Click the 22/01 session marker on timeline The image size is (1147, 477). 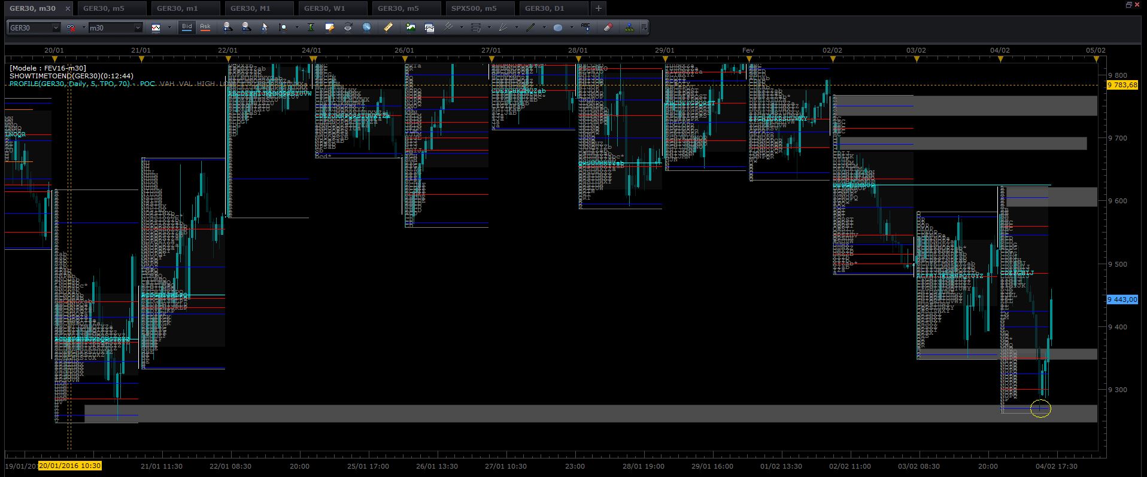pos(228,59)
